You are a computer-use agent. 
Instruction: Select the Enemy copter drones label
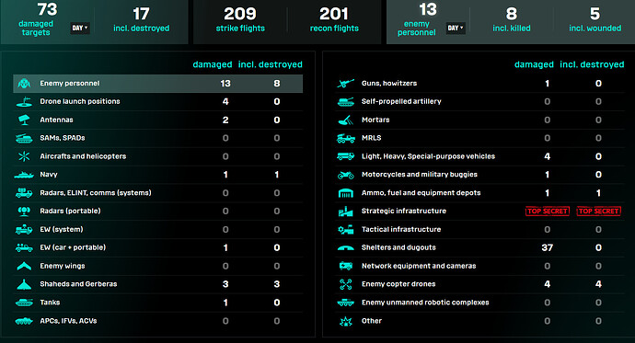tap(398, 284)
